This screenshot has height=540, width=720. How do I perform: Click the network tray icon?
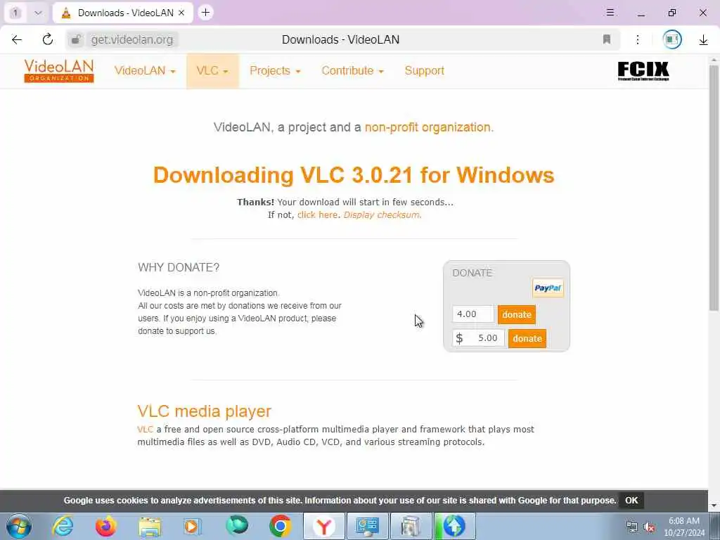[x=632, y=527]
